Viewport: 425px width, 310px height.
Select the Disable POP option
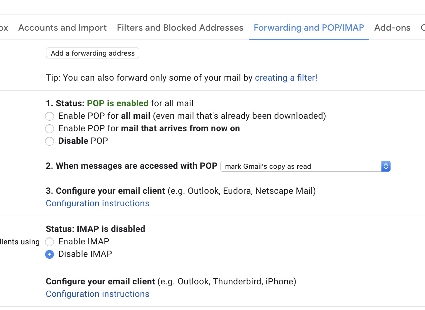coord(50,141)
